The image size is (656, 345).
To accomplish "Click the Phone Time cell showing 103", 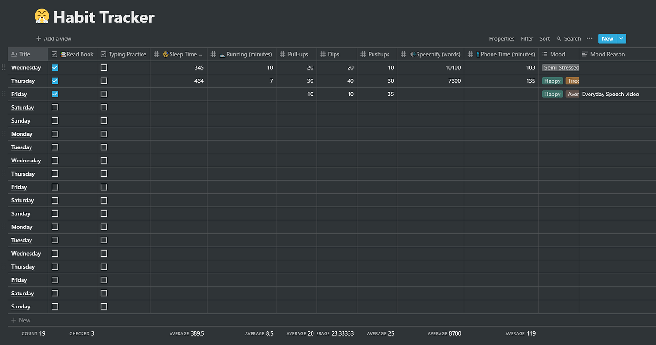I will (x=501, y=67).
